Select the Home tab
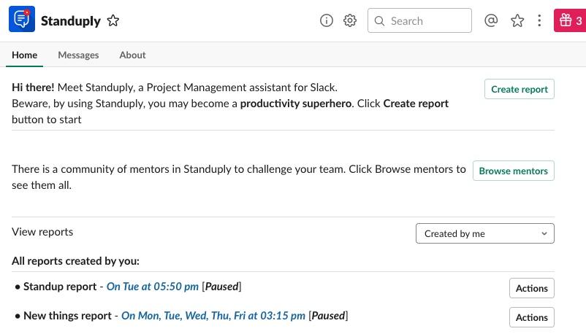Screen dimensions: 586x334 pyautogui.click(x=24, y=55)
